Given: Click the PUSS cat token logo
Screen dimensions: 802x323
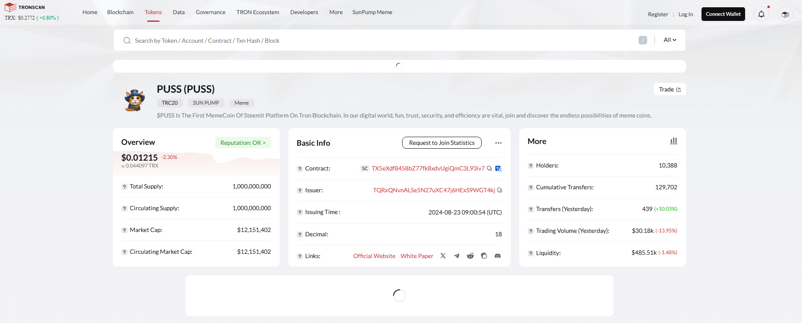Looking at the screenshot, I should coord(134,100).
